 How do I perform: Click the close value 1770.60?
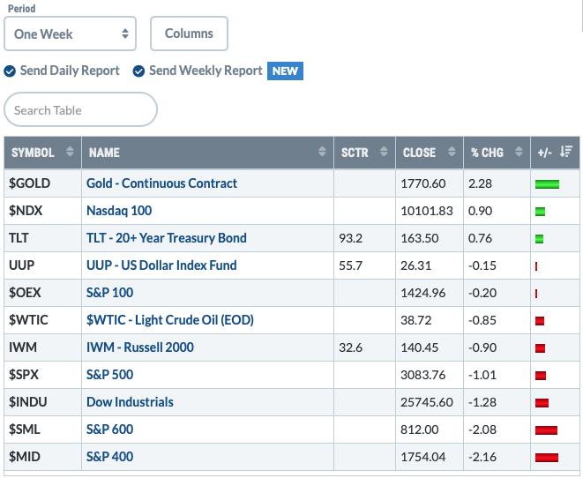[x=422, y=183]
